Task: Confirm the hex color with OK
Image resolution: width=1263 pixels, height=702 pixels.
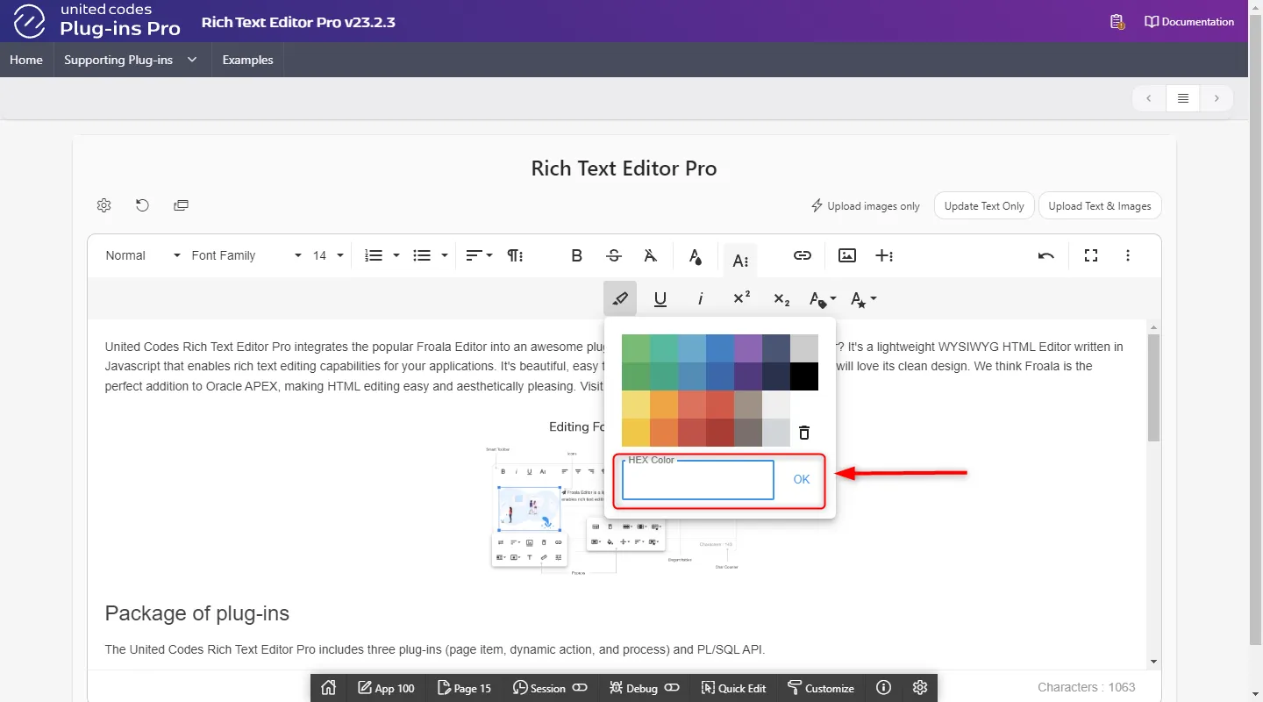Action: [801, 479]
